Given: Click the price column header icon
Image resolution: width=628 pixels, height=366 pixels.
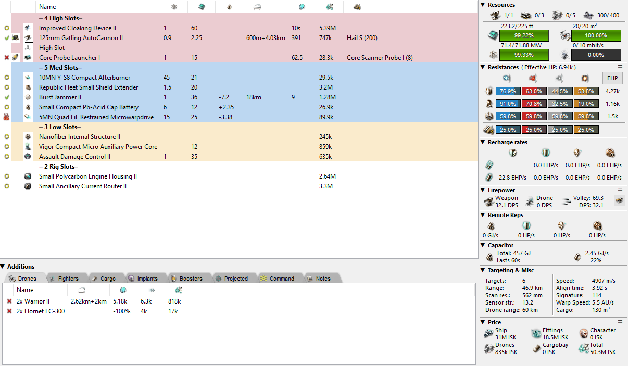Looking at the screenshot, I should point(329,7).
